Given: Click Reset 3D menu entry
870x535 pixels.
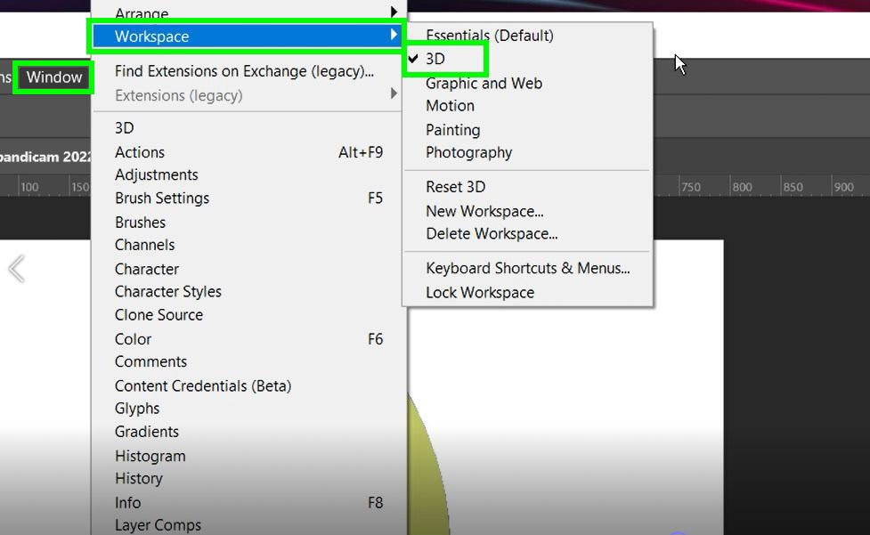Looking at the screenshot, I should 455,187.
